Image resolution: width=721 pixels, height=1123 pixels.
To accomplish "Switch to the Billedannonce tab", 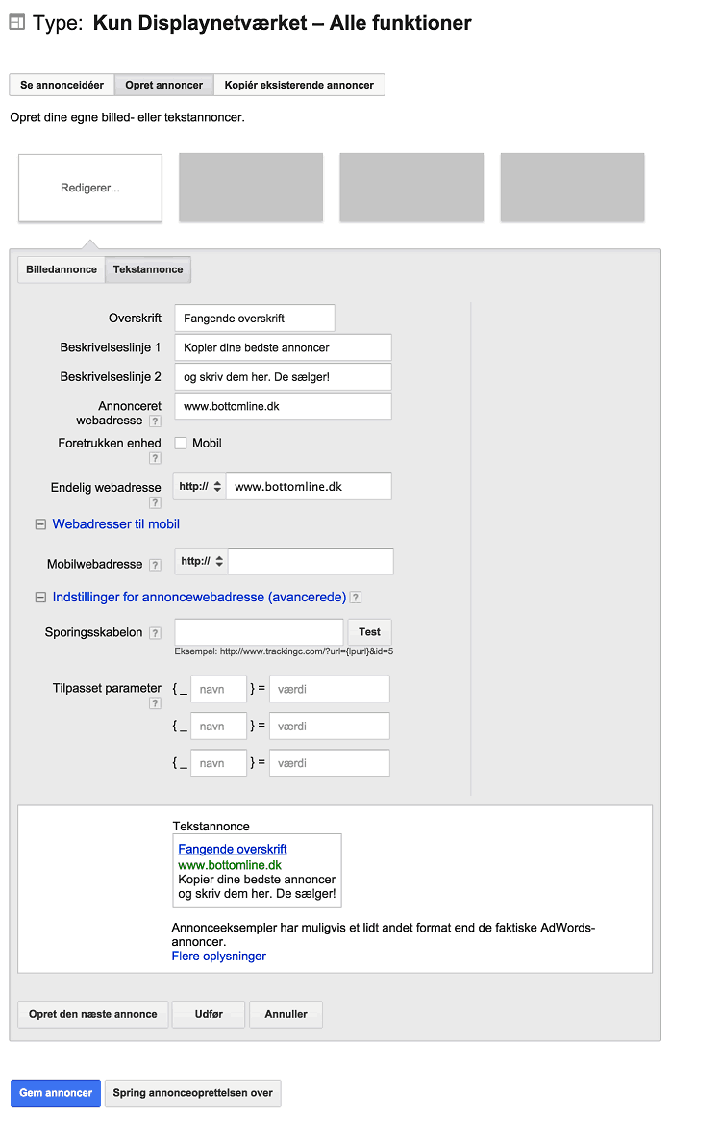I will (x=62, y=270).
